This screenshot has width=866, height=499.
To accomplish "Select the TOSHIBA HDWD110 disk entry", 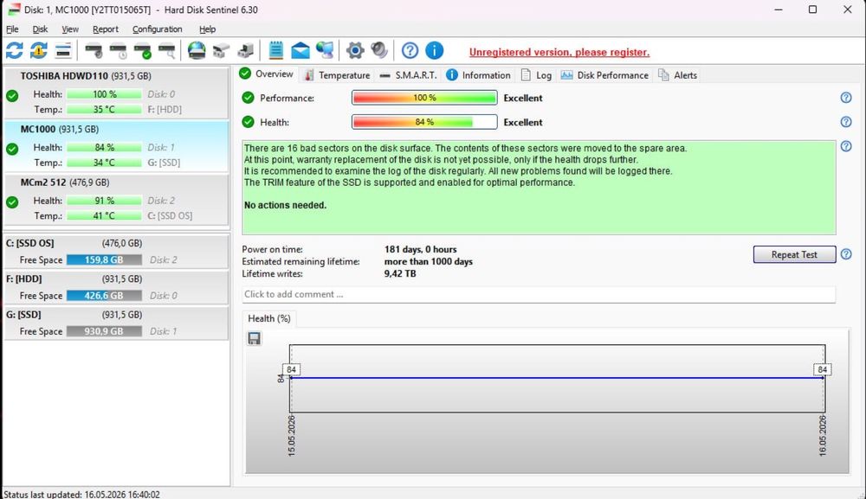I will pos(116,92).
